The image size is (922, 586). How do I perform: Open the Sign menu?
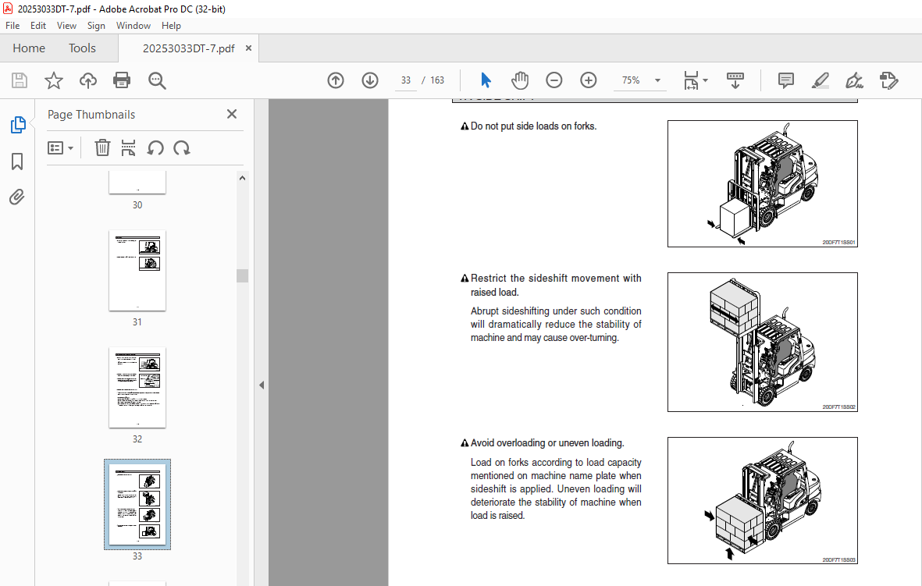(x=96, y=26)
